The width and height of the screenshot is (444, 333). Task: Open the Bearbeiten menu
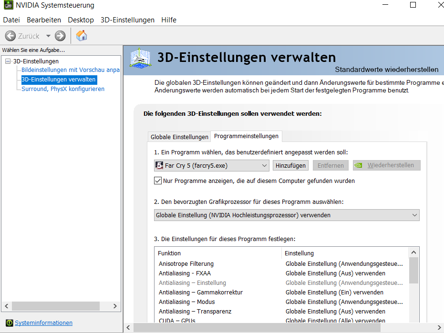[x=44, y=20]
